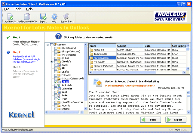Click the bottom Export button
The height and width of the screenshot is (134, 193).
[176, 120]
